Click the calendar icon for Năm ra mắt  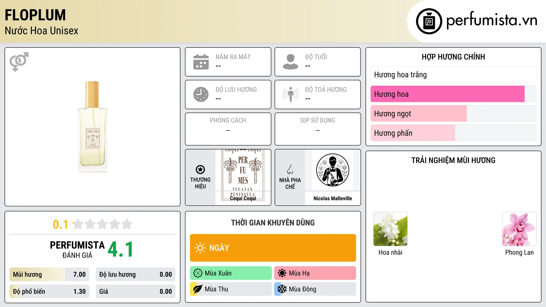(201, 62)
